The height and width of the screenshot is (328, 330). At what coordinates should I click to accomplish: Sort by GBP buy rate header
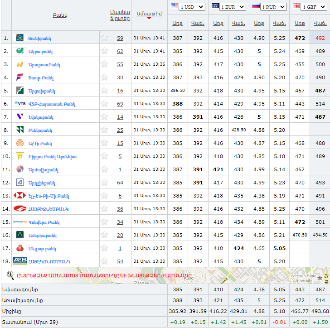(300, 23)
